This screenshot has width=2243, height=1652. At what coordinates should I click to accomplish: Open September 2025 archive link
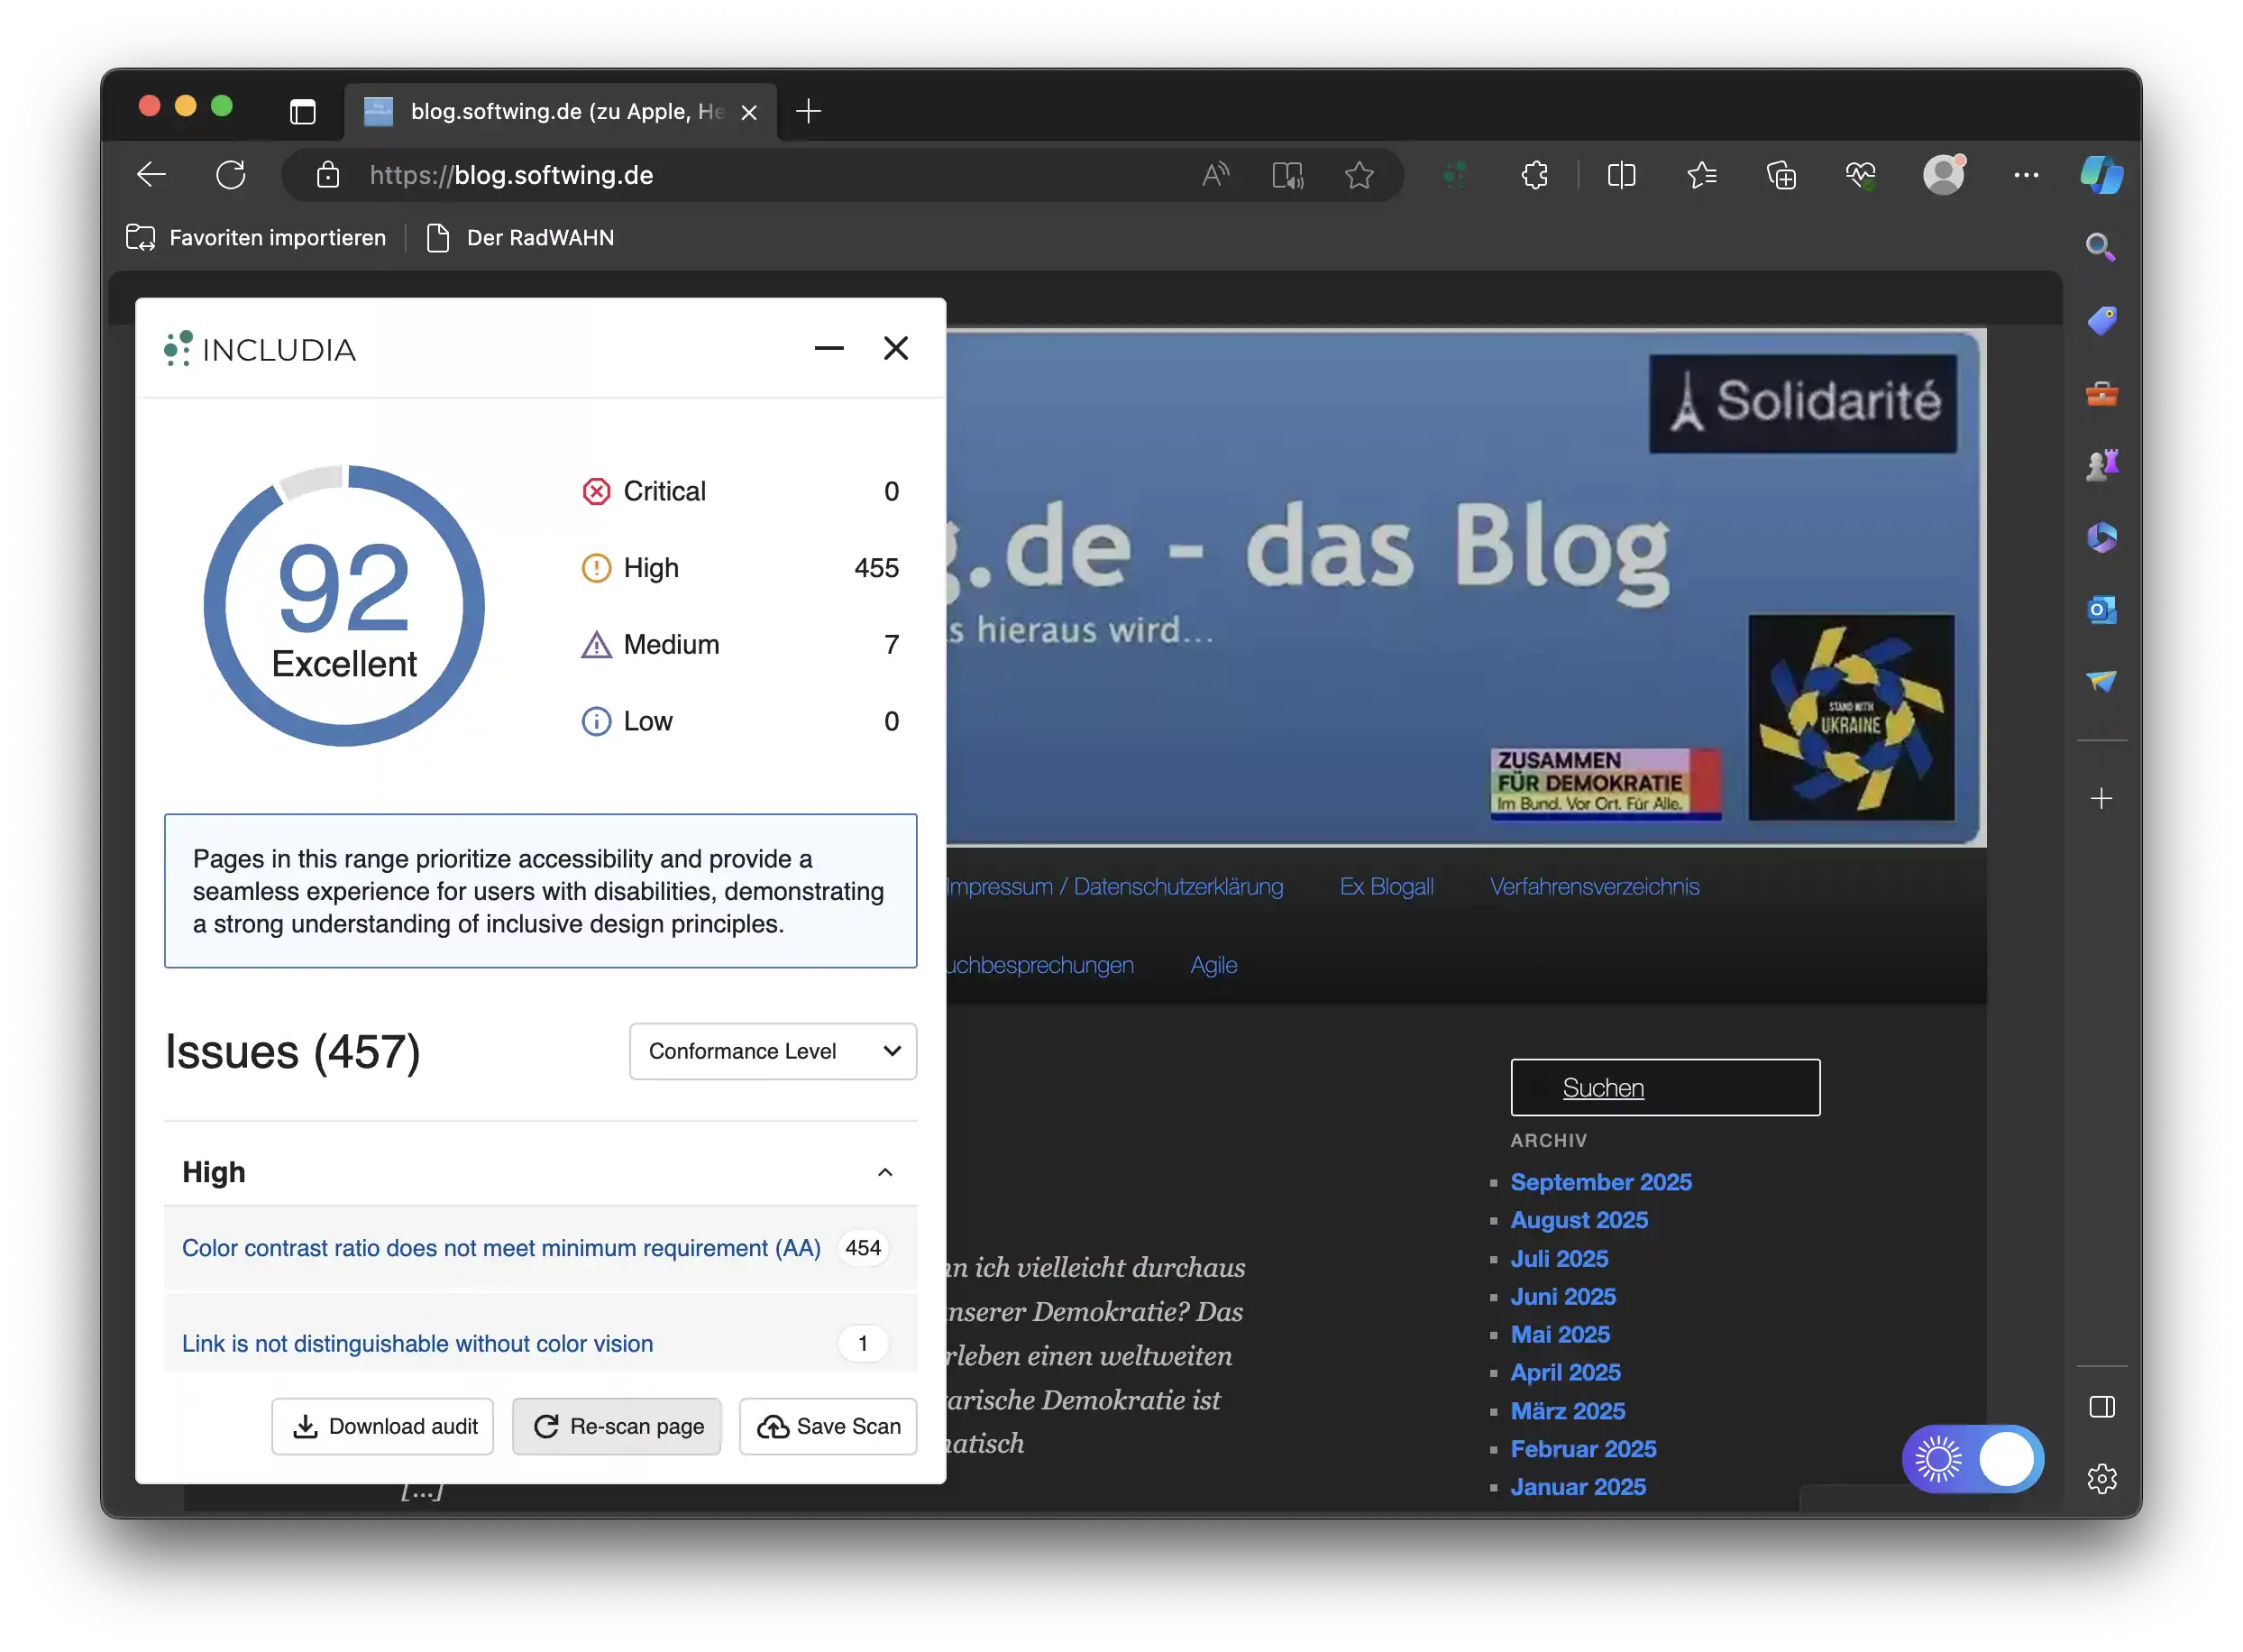pos(1600,1182)
